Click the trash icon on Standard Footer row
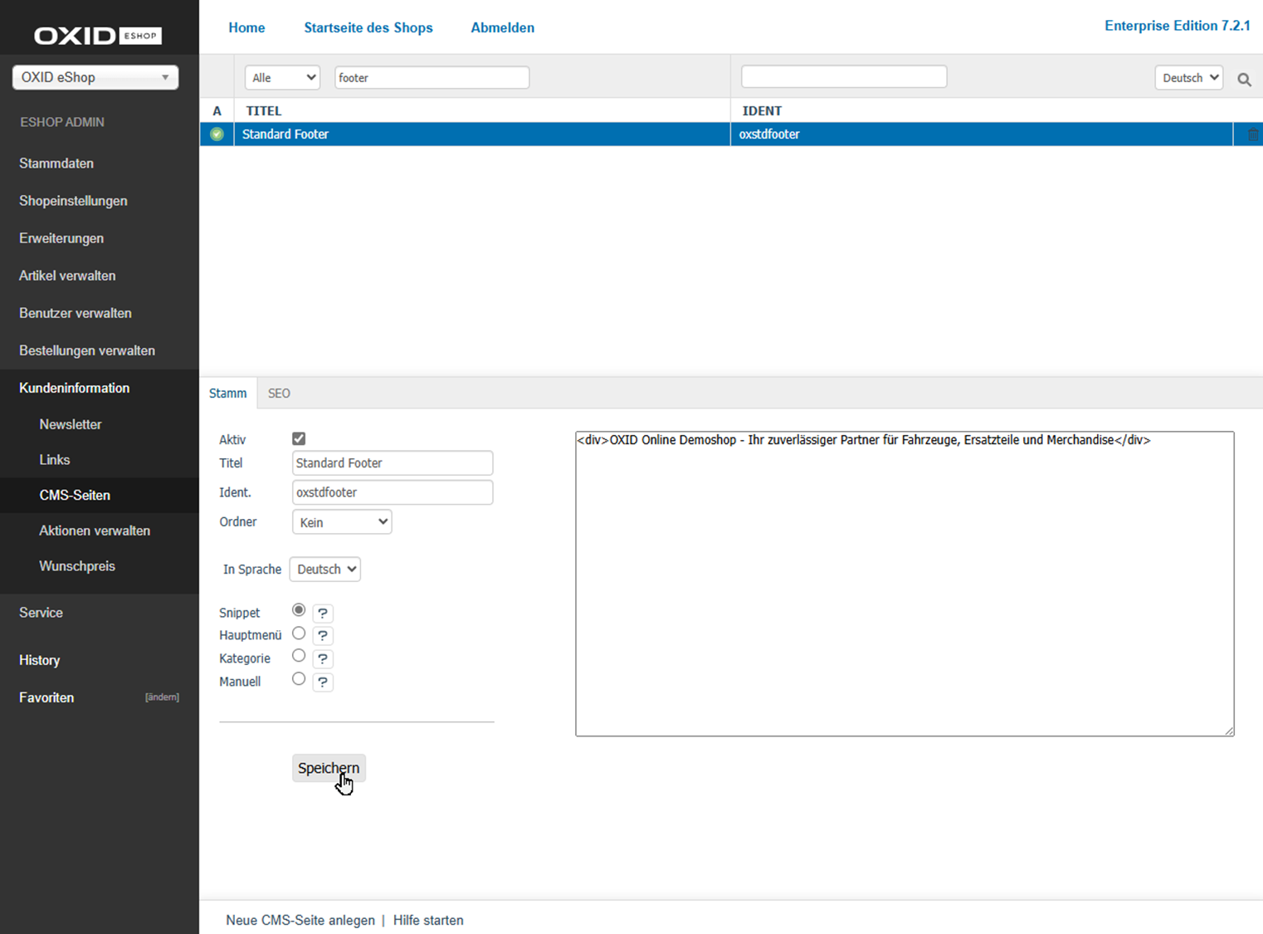1263x934 pixels. coord(1252,134)
